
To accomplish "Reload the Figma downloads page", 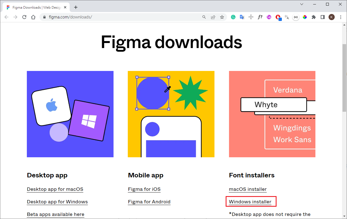I will point(24,17).
